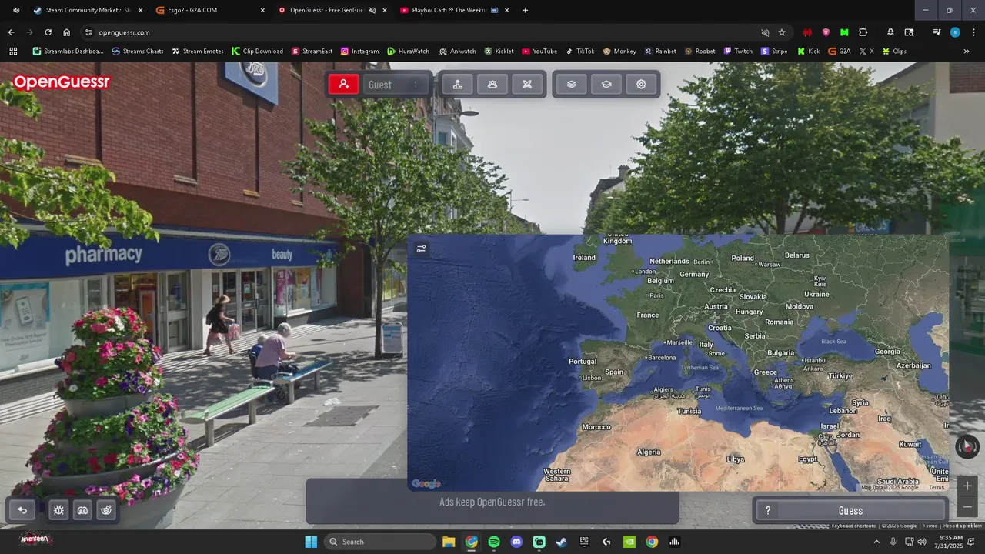985x554 pixels.
Task: Open the Chrome profile avatar
Action: [x=955, y=32]
